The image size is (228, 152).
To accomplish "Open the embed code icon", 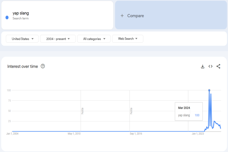I will pos(210,66).
